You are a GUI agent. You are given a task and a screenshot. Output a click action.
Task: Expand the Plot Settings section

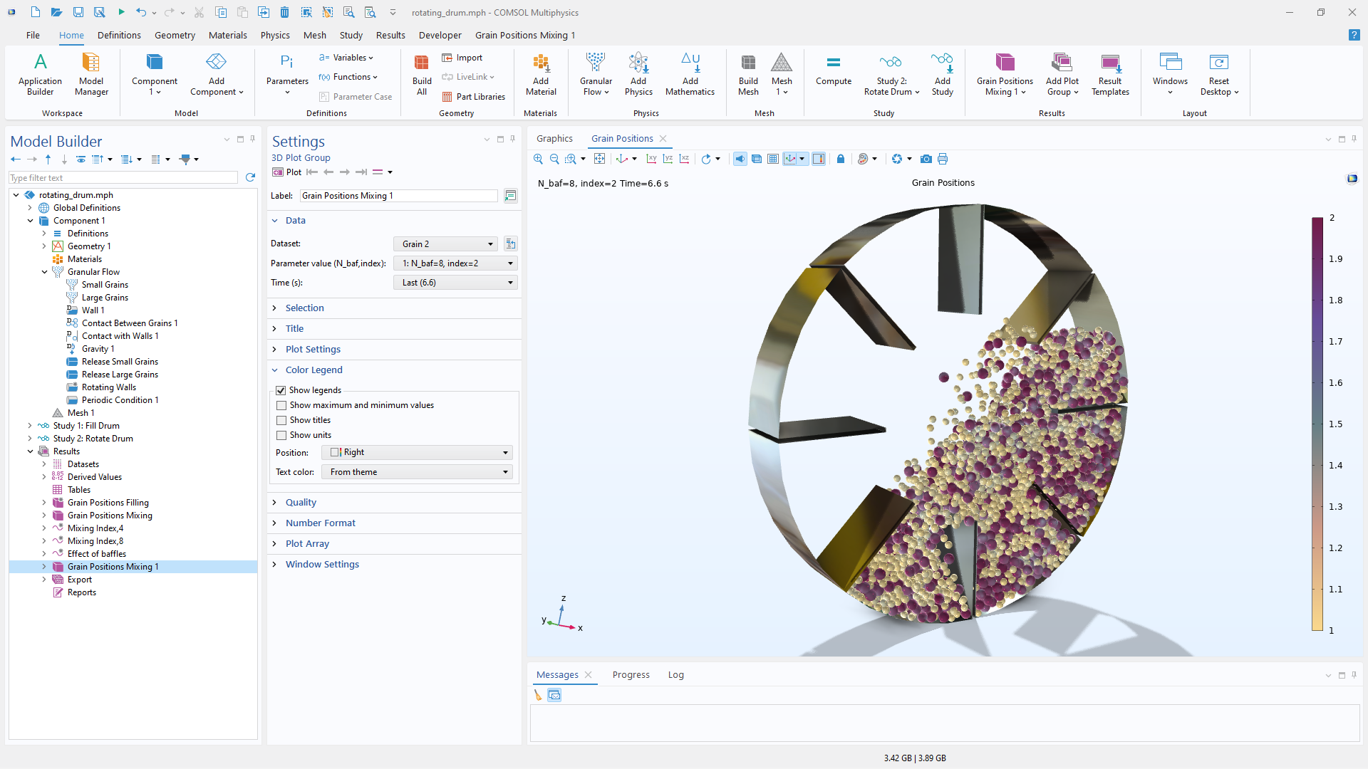pos(313,350)
